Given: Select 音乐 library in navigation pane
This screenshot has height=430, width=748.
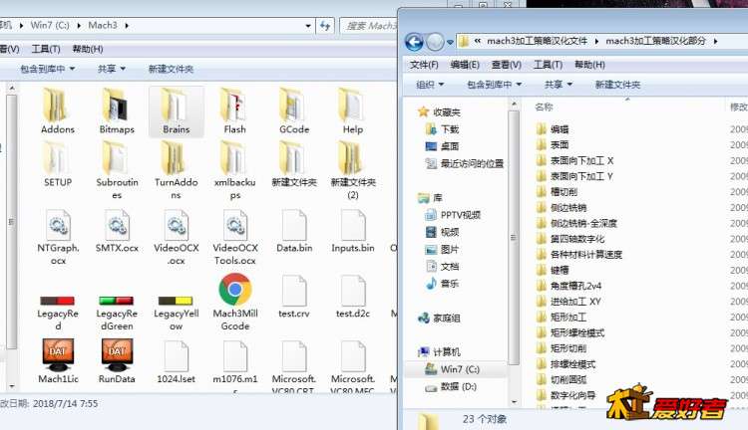Looking at the screenshot, I should click(442, 284).
